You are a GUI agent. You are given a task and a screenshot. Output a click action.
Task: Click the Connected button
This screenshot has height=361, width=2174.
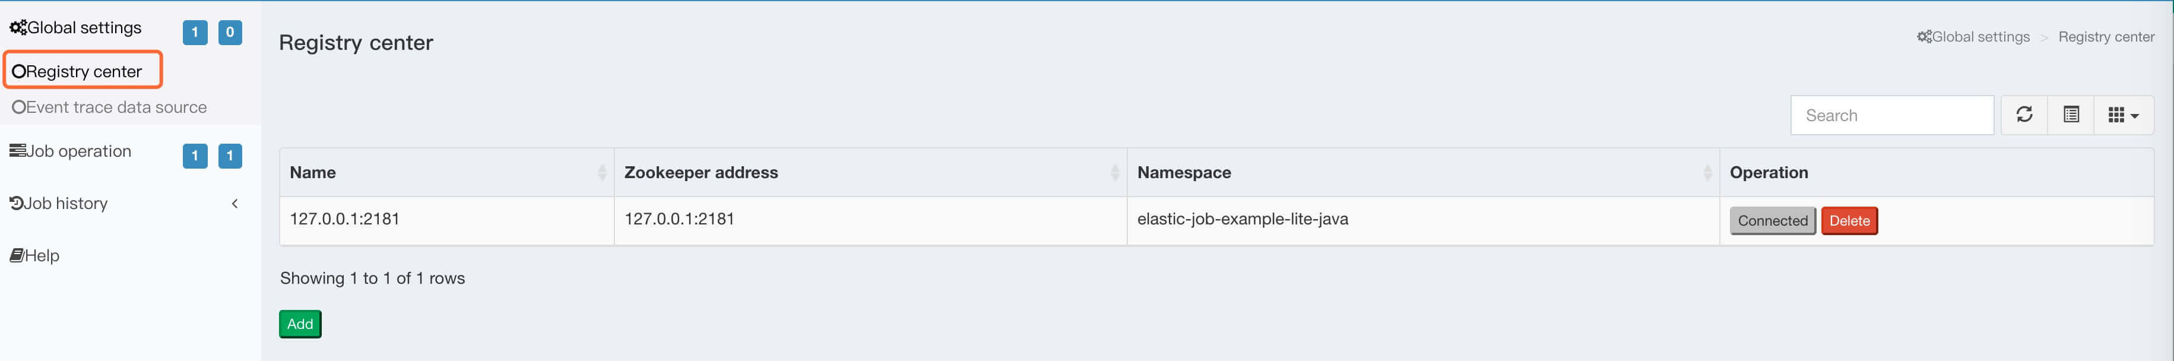[x=1772, y=221]
